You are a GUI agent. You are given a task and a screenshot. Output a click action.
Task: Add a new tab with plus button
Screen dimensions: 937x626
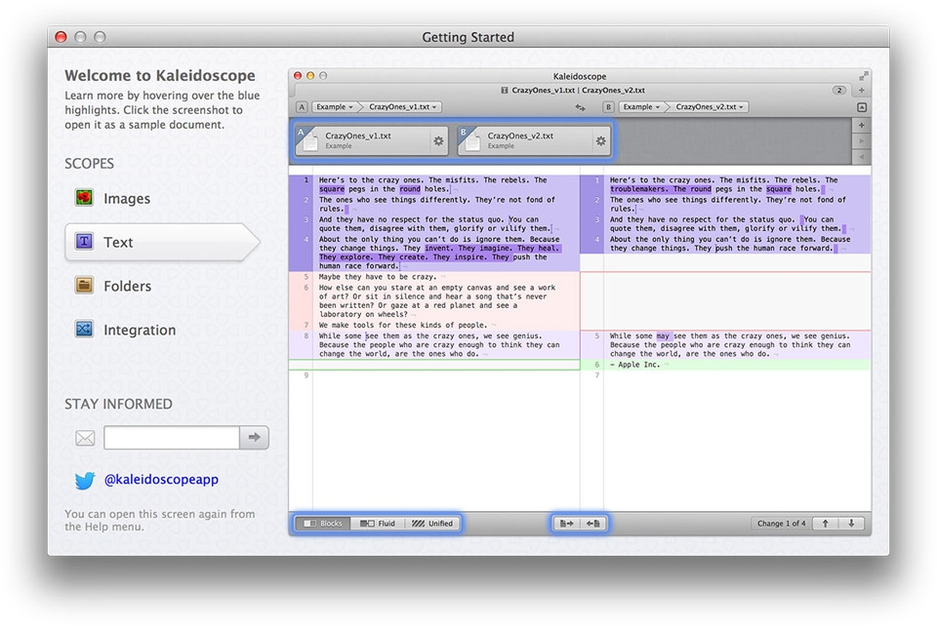pos(862,90)
